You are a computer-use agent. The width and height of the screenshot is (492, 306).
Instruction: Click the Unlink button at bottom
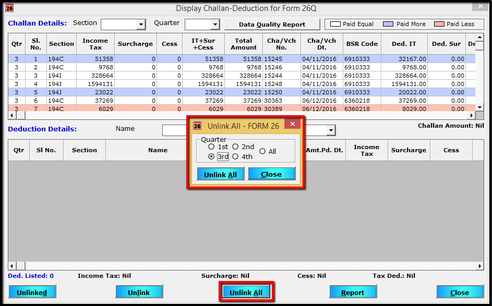pos(139,292)
